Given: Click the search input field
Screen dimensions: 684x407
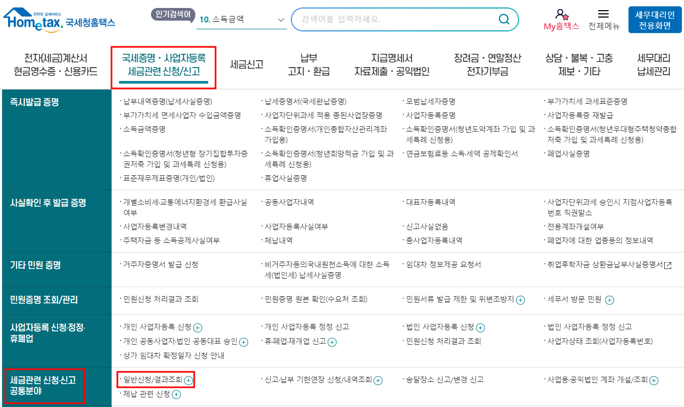Looking at the screenshot, I should (x=395, y=19).
